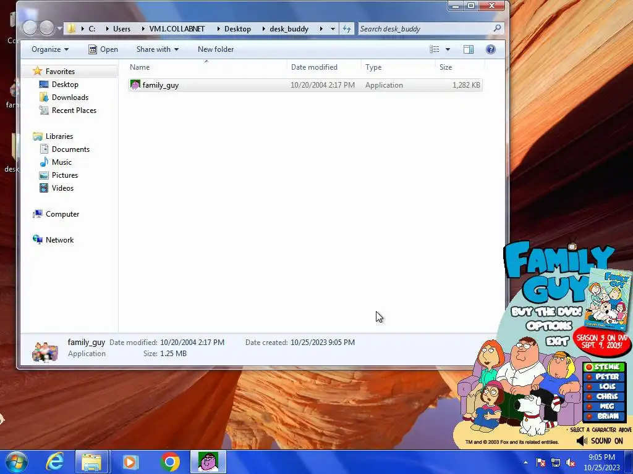
Task: Select PETER character in Family Guy widget
Action: 604,376
